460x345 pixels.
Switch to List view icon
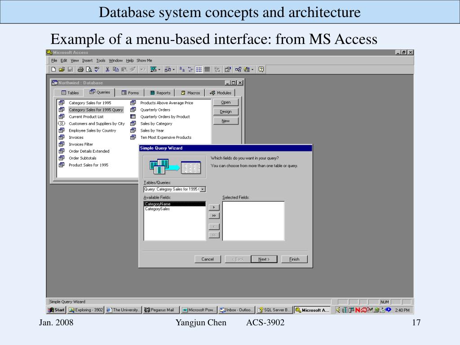click(199, 70)
